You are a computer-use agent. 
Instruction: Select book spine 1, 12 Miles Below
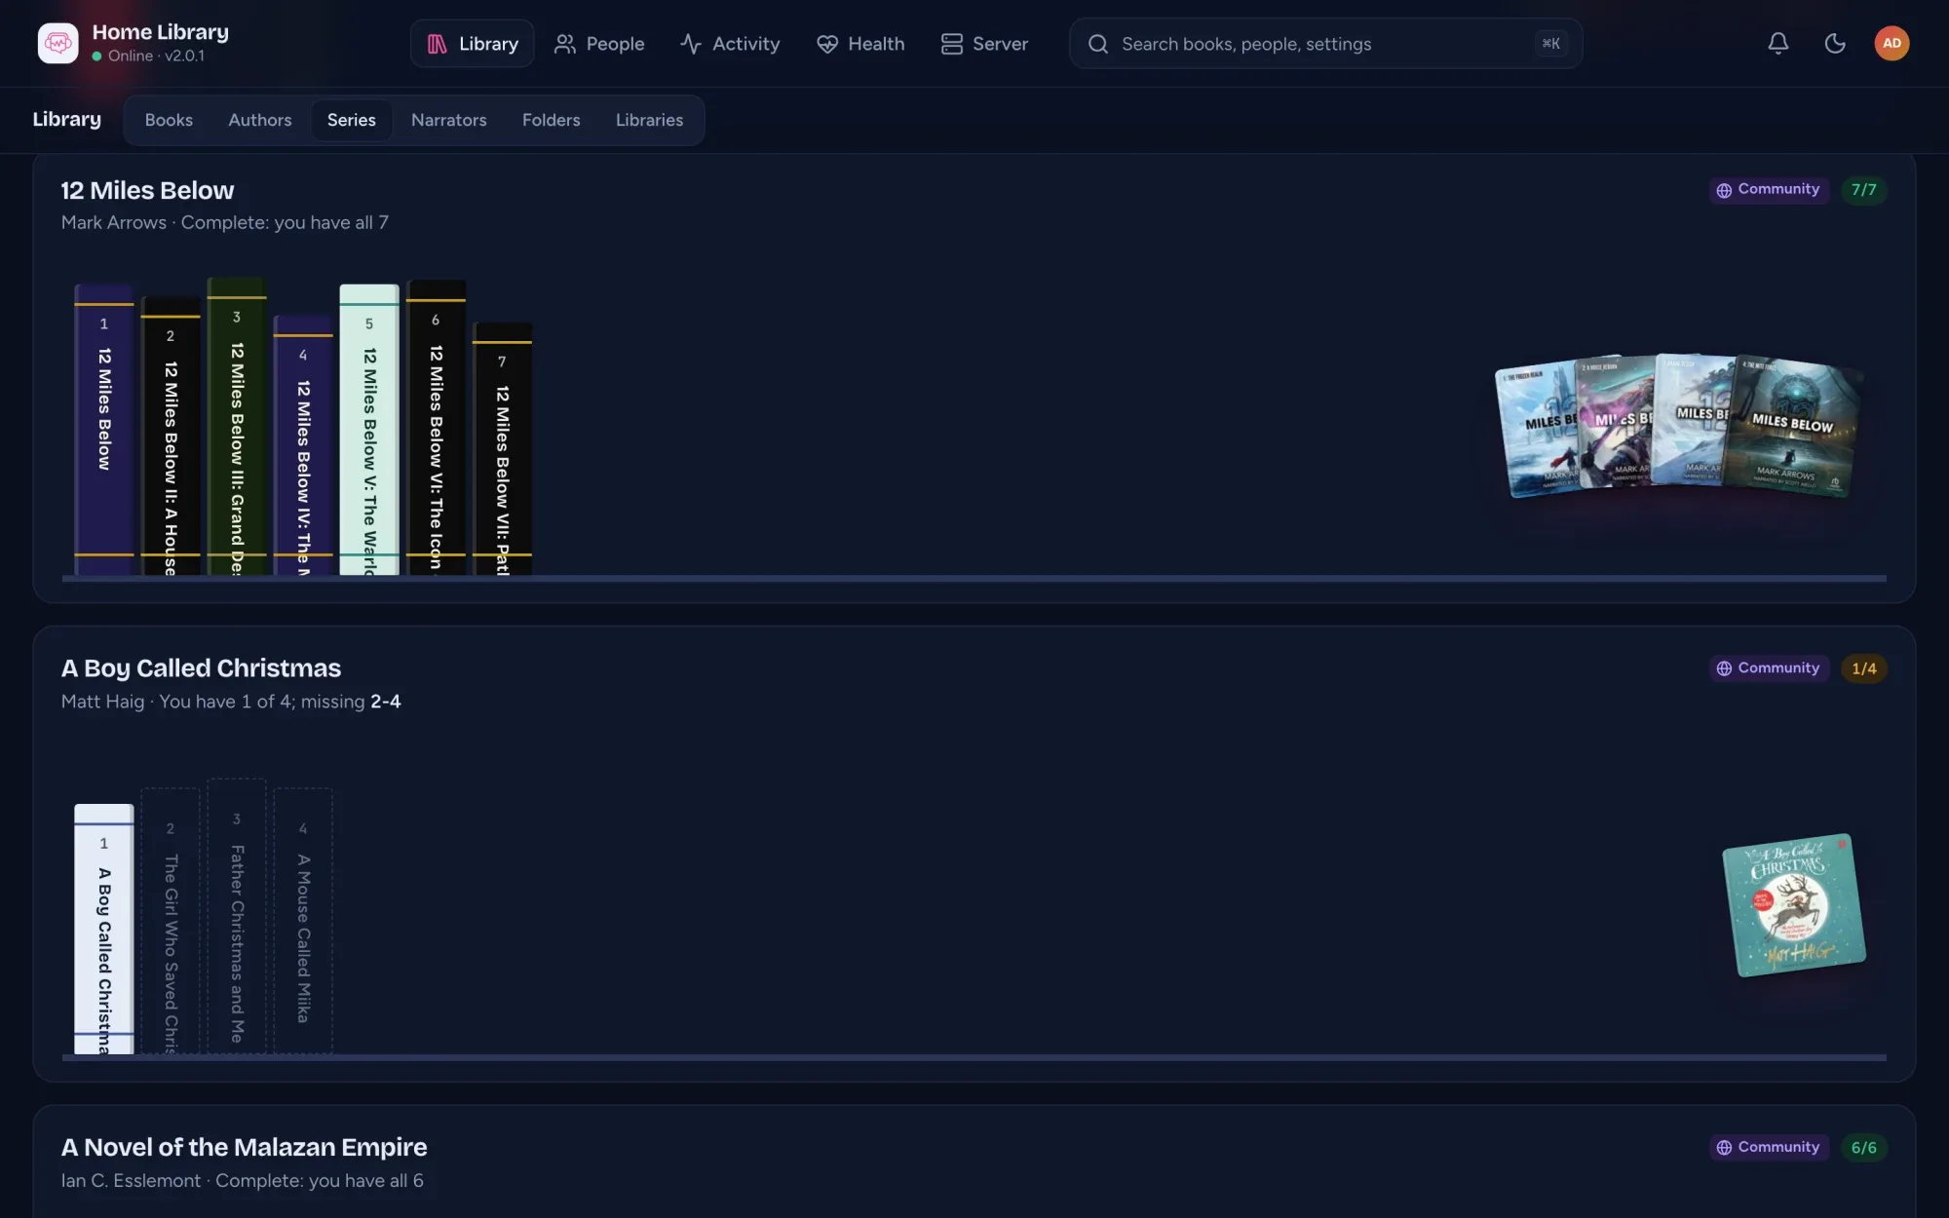pos(104,430)
